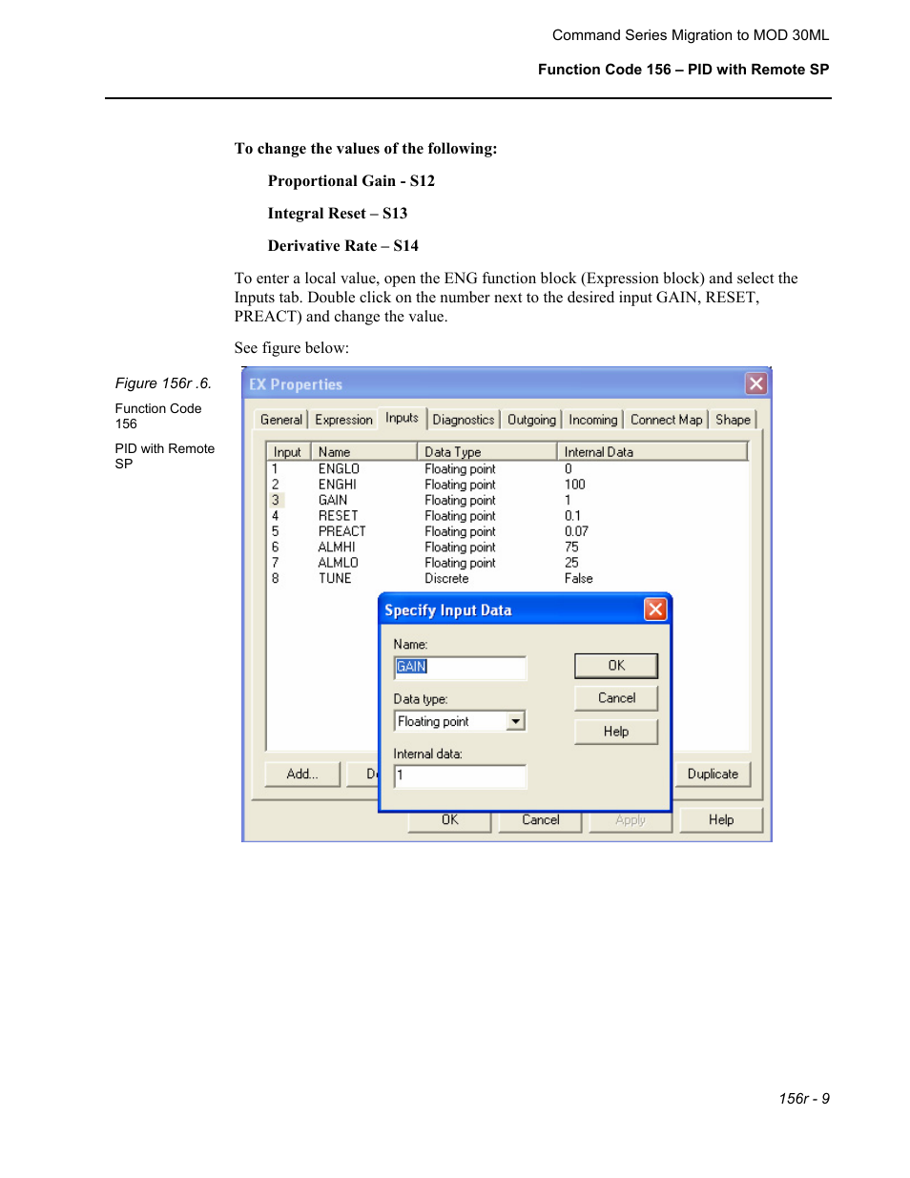Click Cancel at bottom of EX Properties

pos(541,820)
